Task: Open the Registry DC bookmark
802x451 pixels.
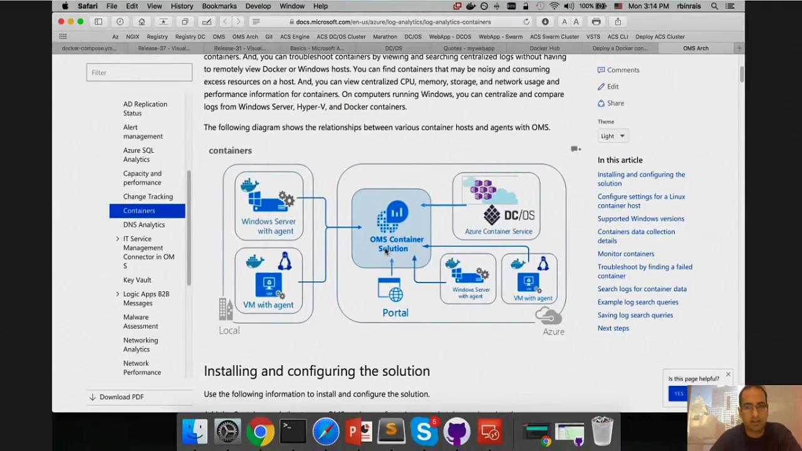Action: click(x=190, y=36)
